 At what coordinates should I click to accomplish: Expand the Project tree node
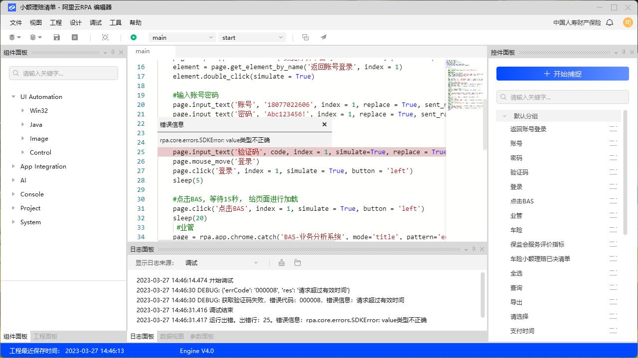tap(13, 208)
